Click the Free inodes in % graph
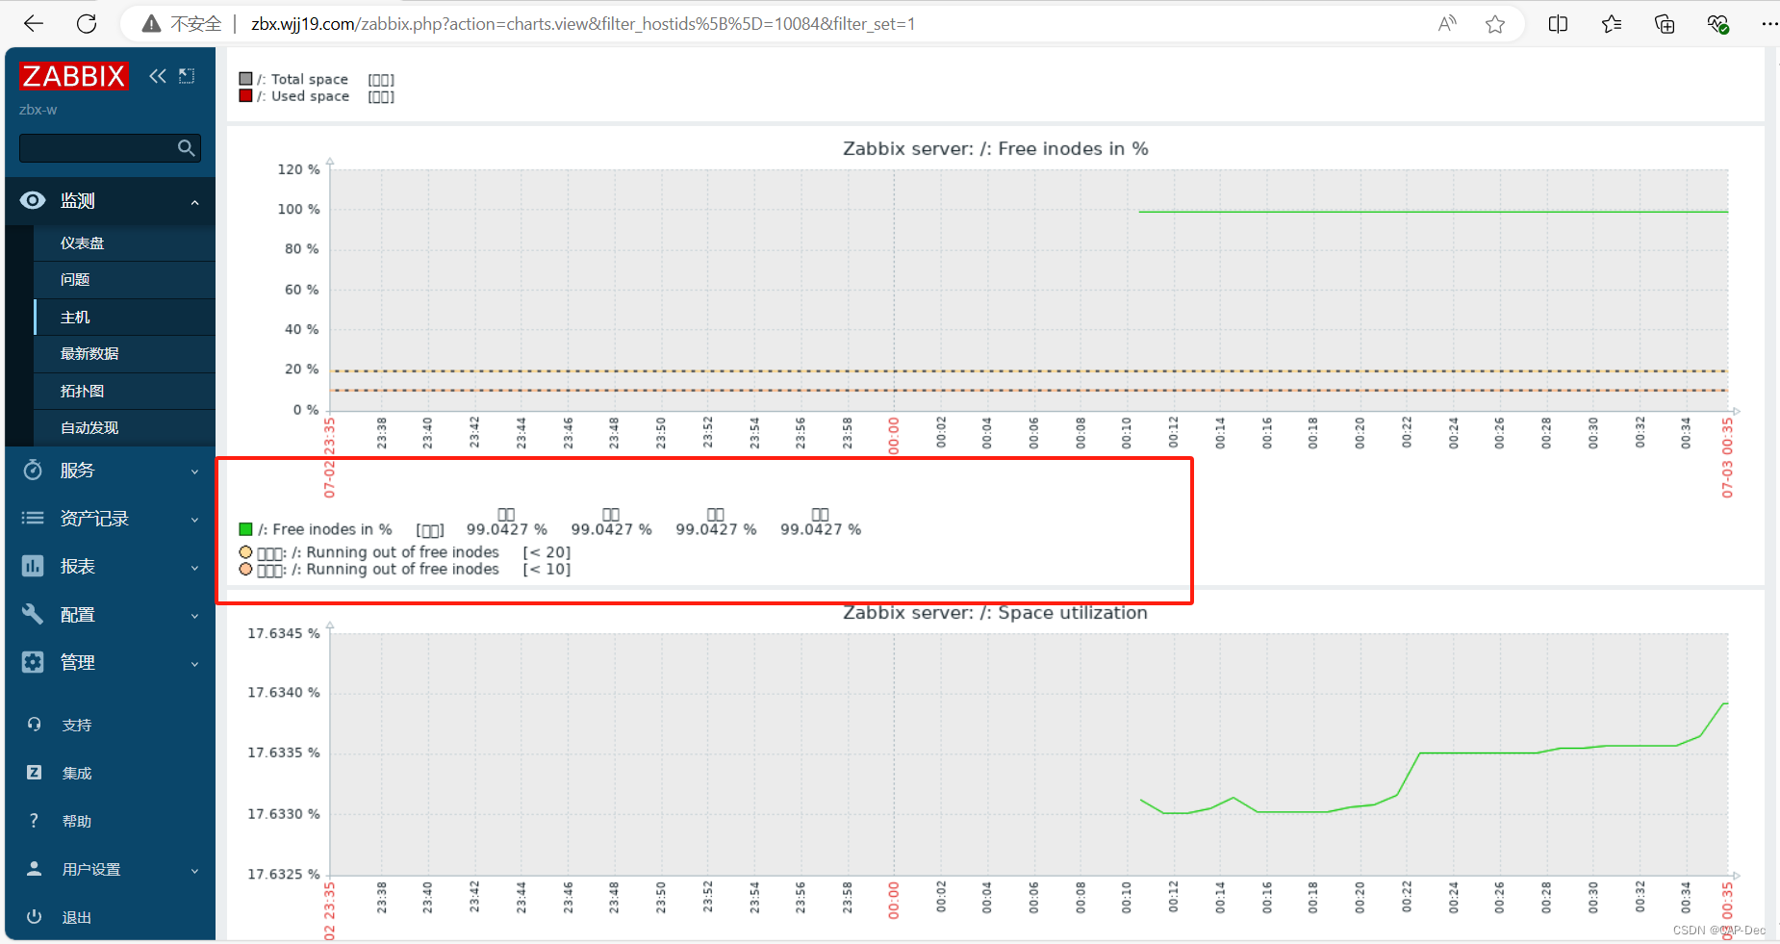The height and width of the screenshot is (944, 1780). (x=1030, y=290)
